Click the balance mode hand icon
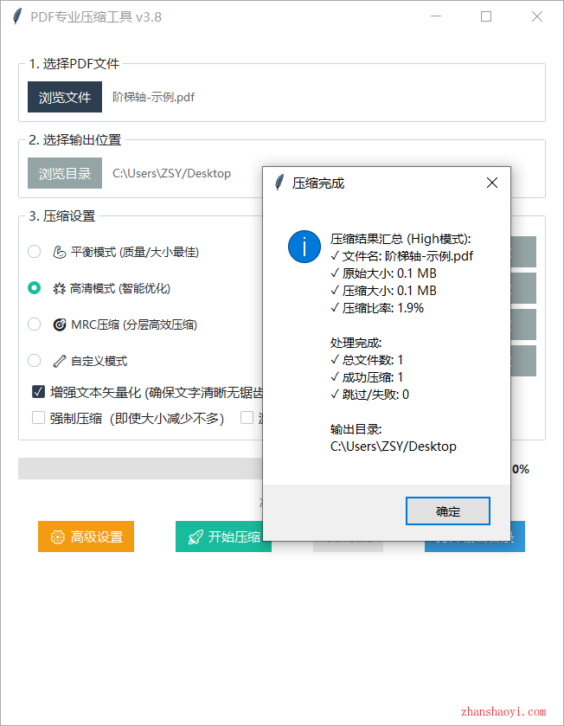The image size is (564, 726). coord(59,252)
